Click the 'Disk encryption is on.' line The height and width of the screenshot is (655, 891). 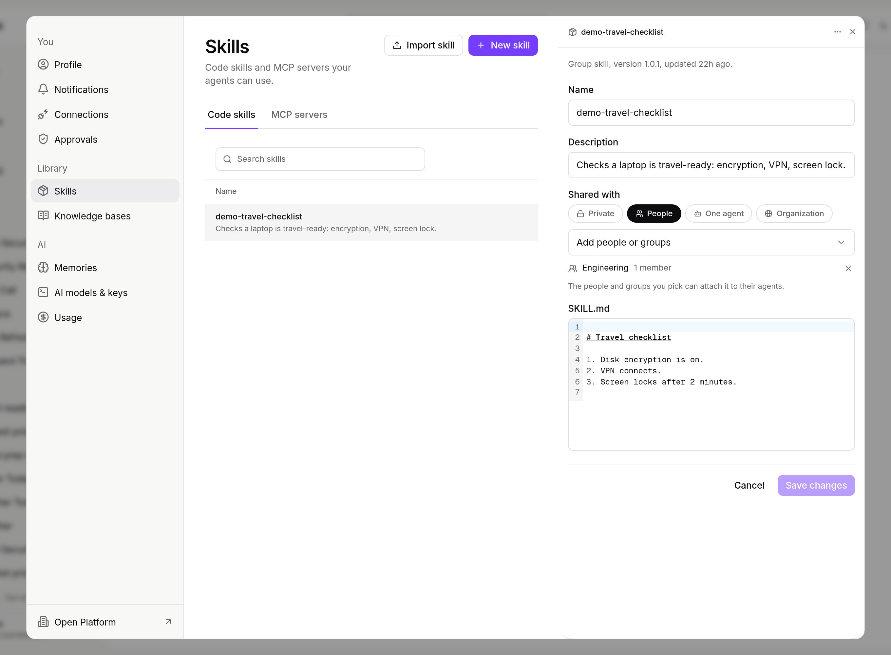click(x=645, y=360)
